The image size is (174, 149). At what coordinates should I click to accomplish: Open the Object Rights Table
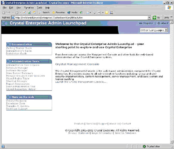click(x=18, y=78)
